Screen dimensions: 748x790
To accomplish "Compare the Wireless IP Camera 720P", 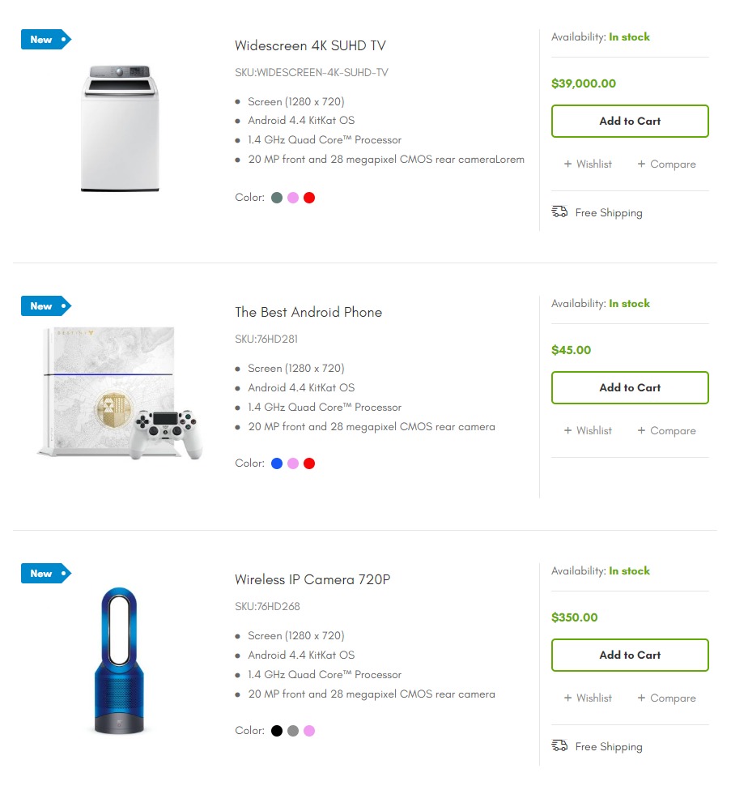I will tap(667, 698).
